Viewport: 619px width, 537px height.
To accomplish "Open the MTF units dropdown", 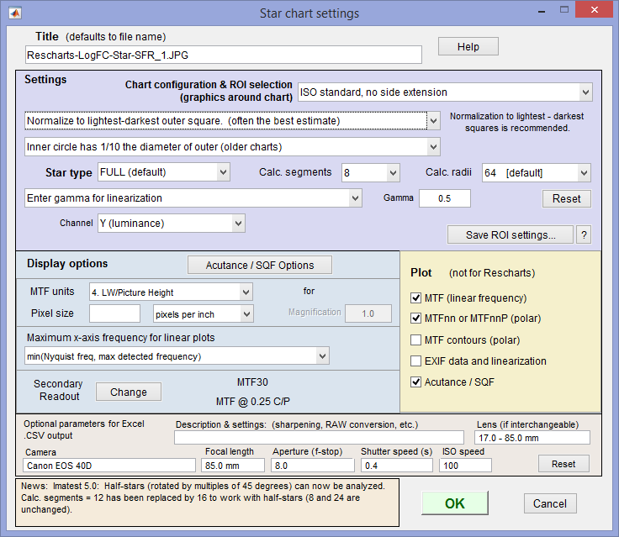I will pos(171,292).
